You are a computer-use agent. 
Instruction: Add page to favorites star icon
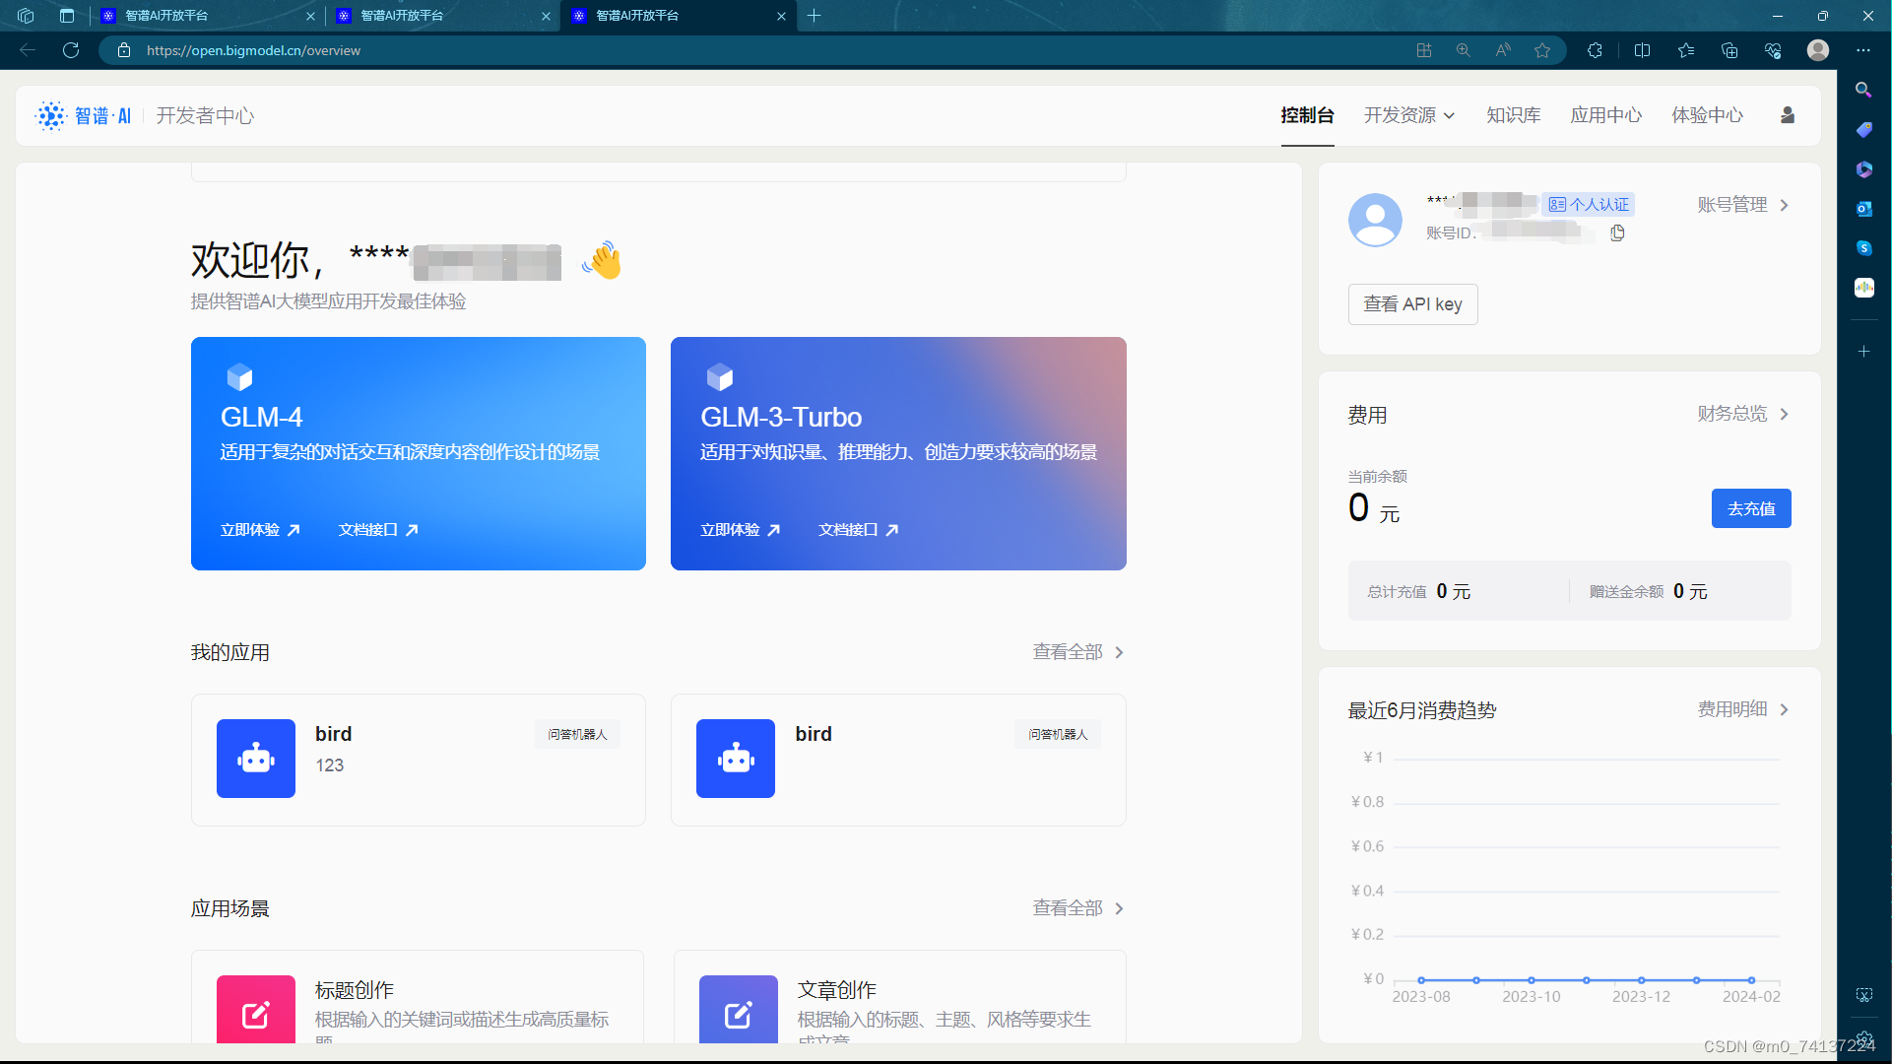click(x=1542, y=50)
